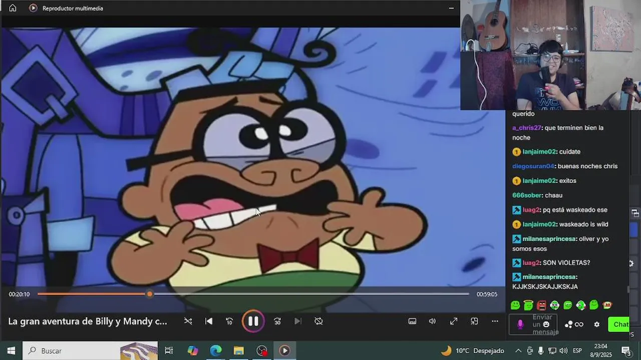Select the green emote with halo

point(528,305)
